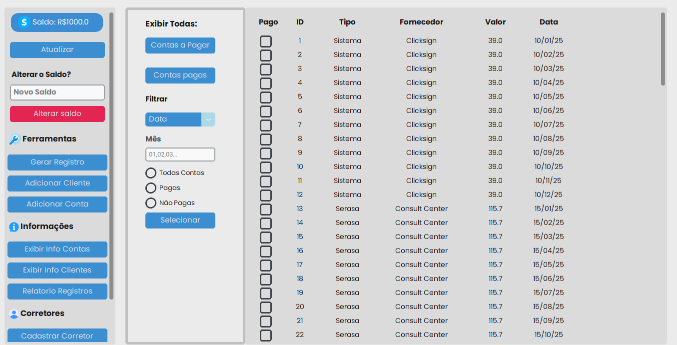Select the Não Pagas radio option

151,203
